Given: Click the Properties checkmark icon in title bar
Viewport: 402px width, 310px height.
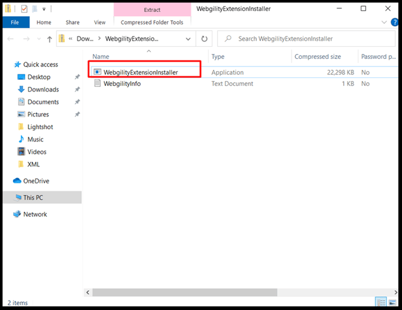Looking at the screenshot, I should click(x=24, y=9).
